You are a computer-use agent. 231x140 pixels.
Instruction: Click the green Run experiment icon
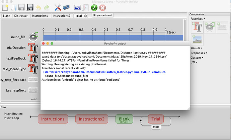(94, 7)
